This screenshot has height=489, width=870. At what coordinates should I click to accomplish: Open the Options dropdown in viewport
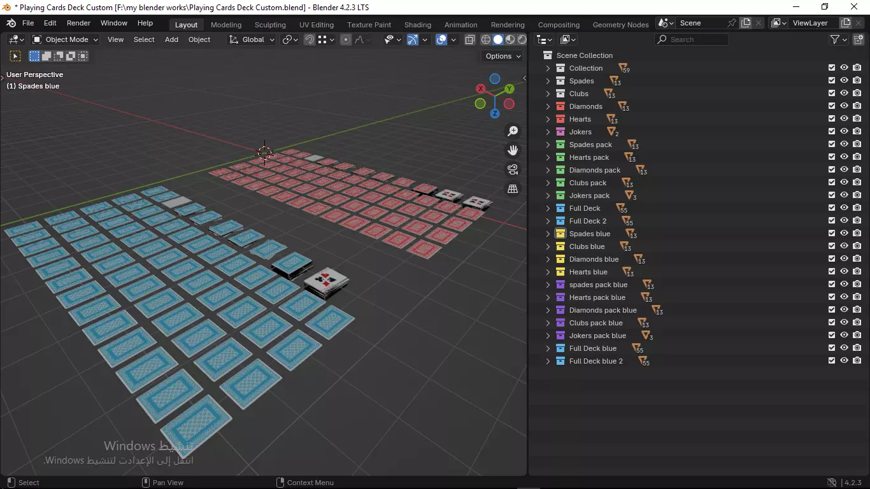503,56
